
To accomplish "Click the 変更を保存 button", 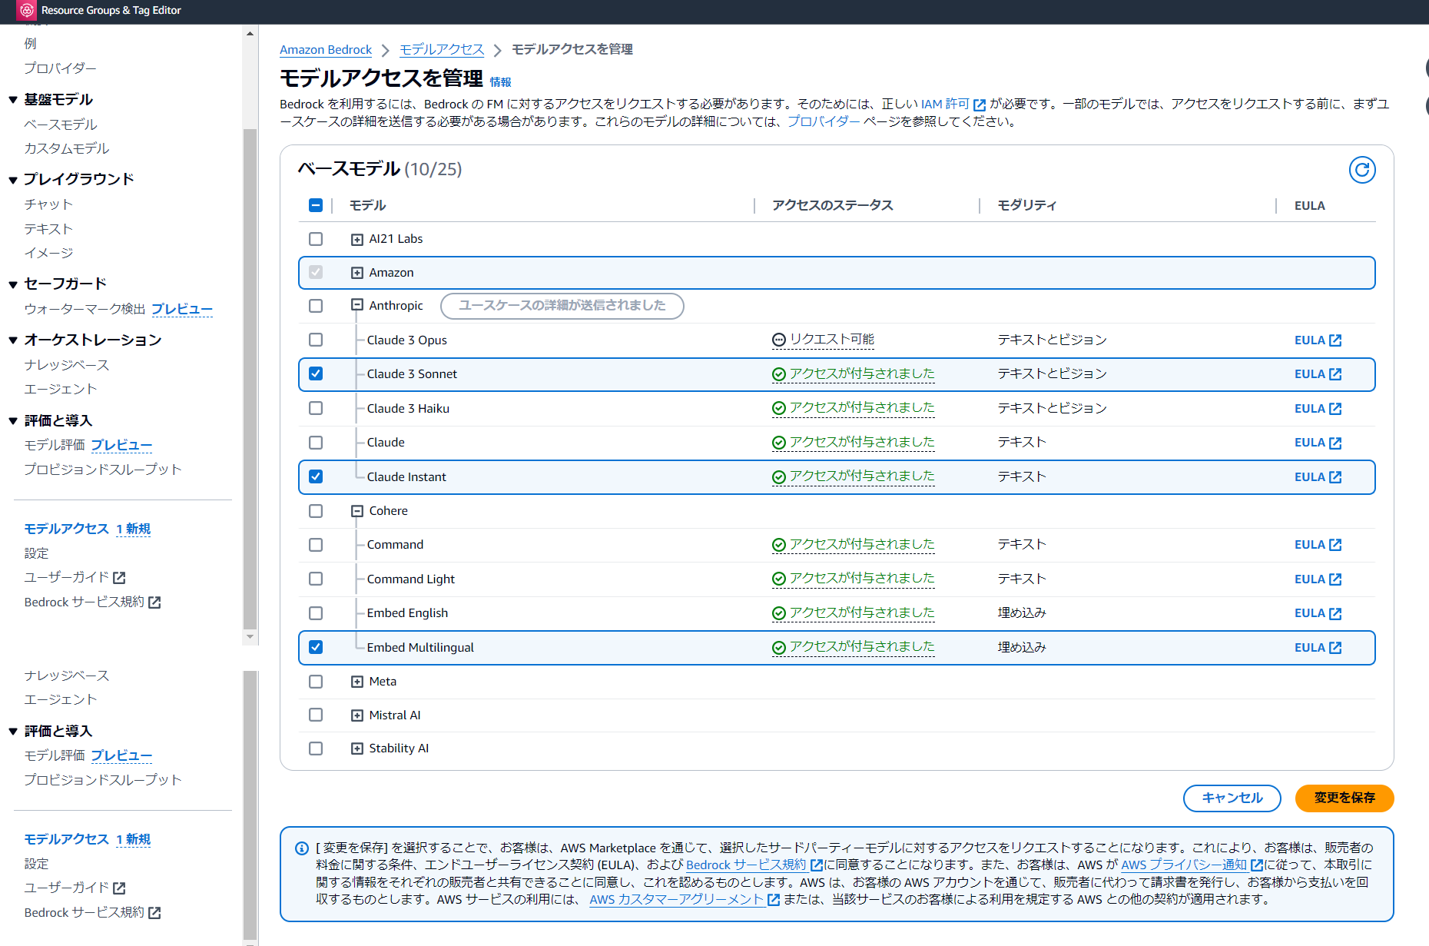I will [1344, 798].
